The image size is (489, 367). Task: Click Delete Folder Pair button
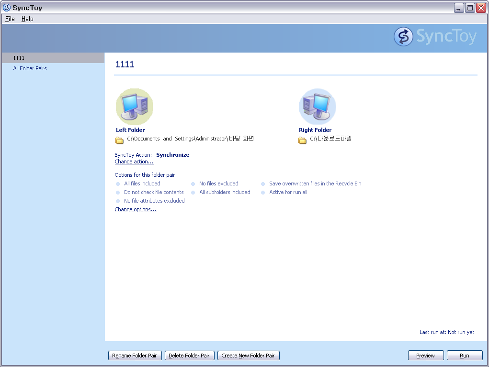click(x=189, y=356)
